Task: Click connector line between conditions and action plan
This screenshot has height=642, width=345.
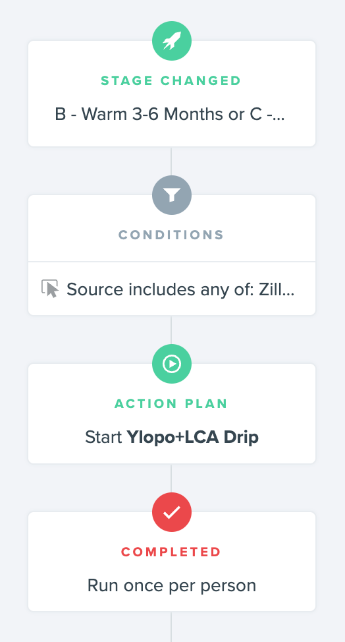Action: pyautogui.click(x=171, y=330)
